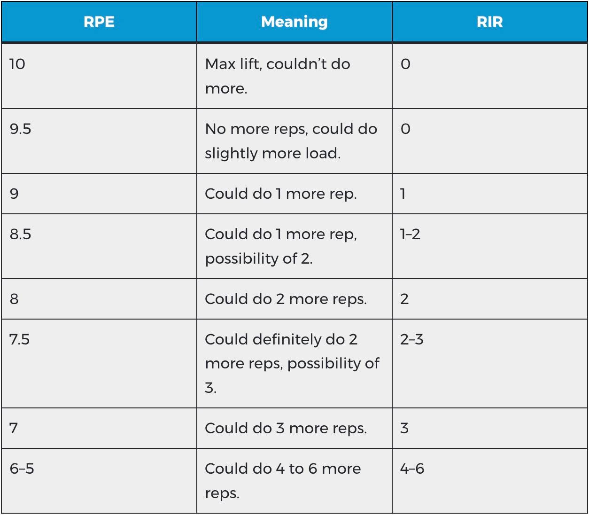This screenshot has width=589, height=516.
Task: Click the RIR cell showing 1–2
Action: coord(410,234)
